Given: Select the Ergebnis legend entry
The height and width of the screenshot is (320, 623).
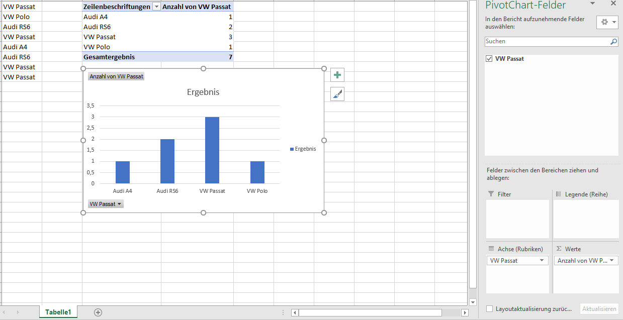Looking at the screenshot, I should click(x=303, y=149).
